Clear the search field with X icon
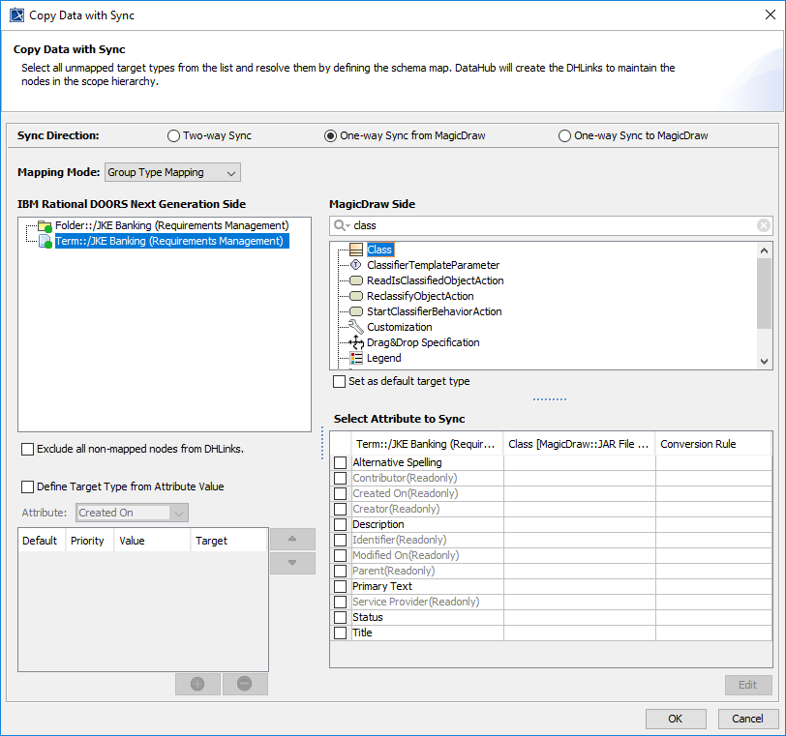Image resolution: width=786 pixels, height=736 pixels. coord(763,225)
